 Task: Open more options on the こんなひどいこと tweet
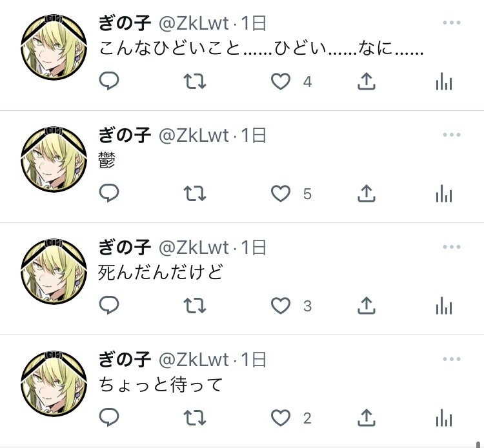pyautogui.click(x=452, y=23)
